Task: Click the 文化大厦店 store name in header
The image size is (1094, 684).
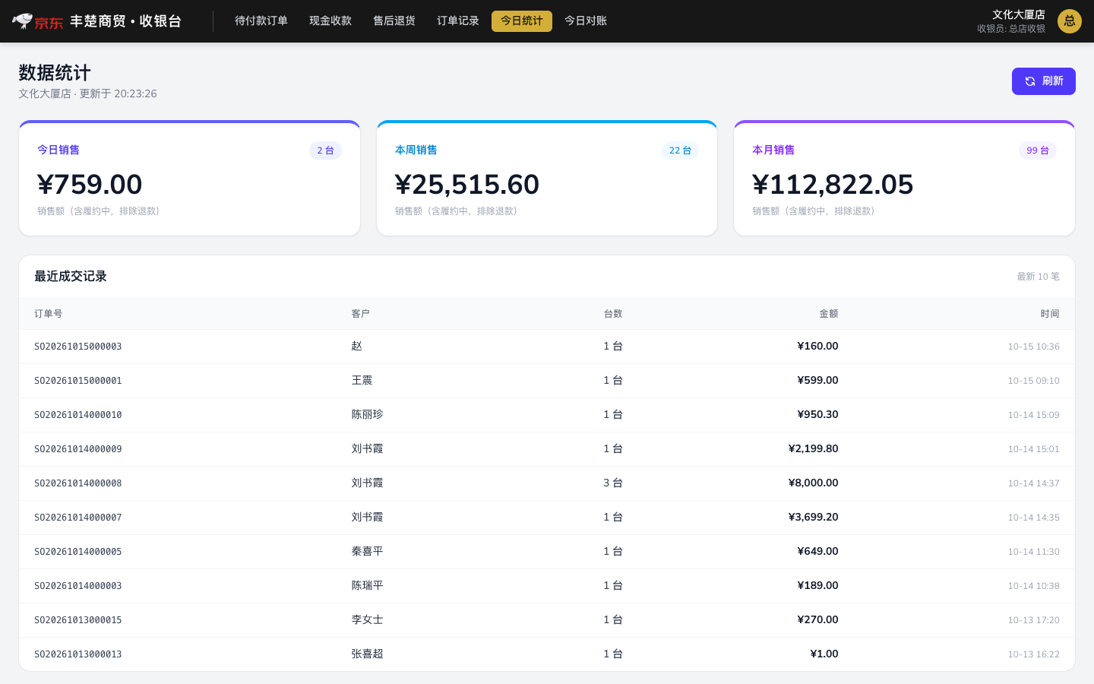Action: (x=1019, y=14)
